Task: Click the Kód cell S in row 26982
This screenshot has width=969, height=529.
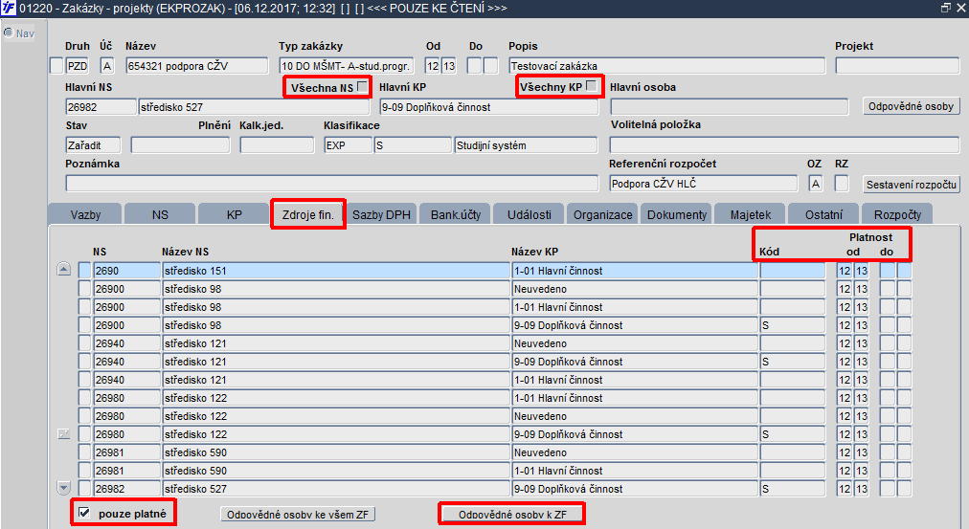Action: [x=792, y=488]
